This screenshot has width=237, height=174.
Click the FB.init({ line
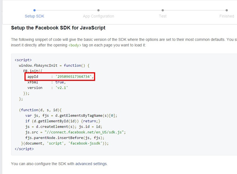pyautogui.click(x=33, y=71)
